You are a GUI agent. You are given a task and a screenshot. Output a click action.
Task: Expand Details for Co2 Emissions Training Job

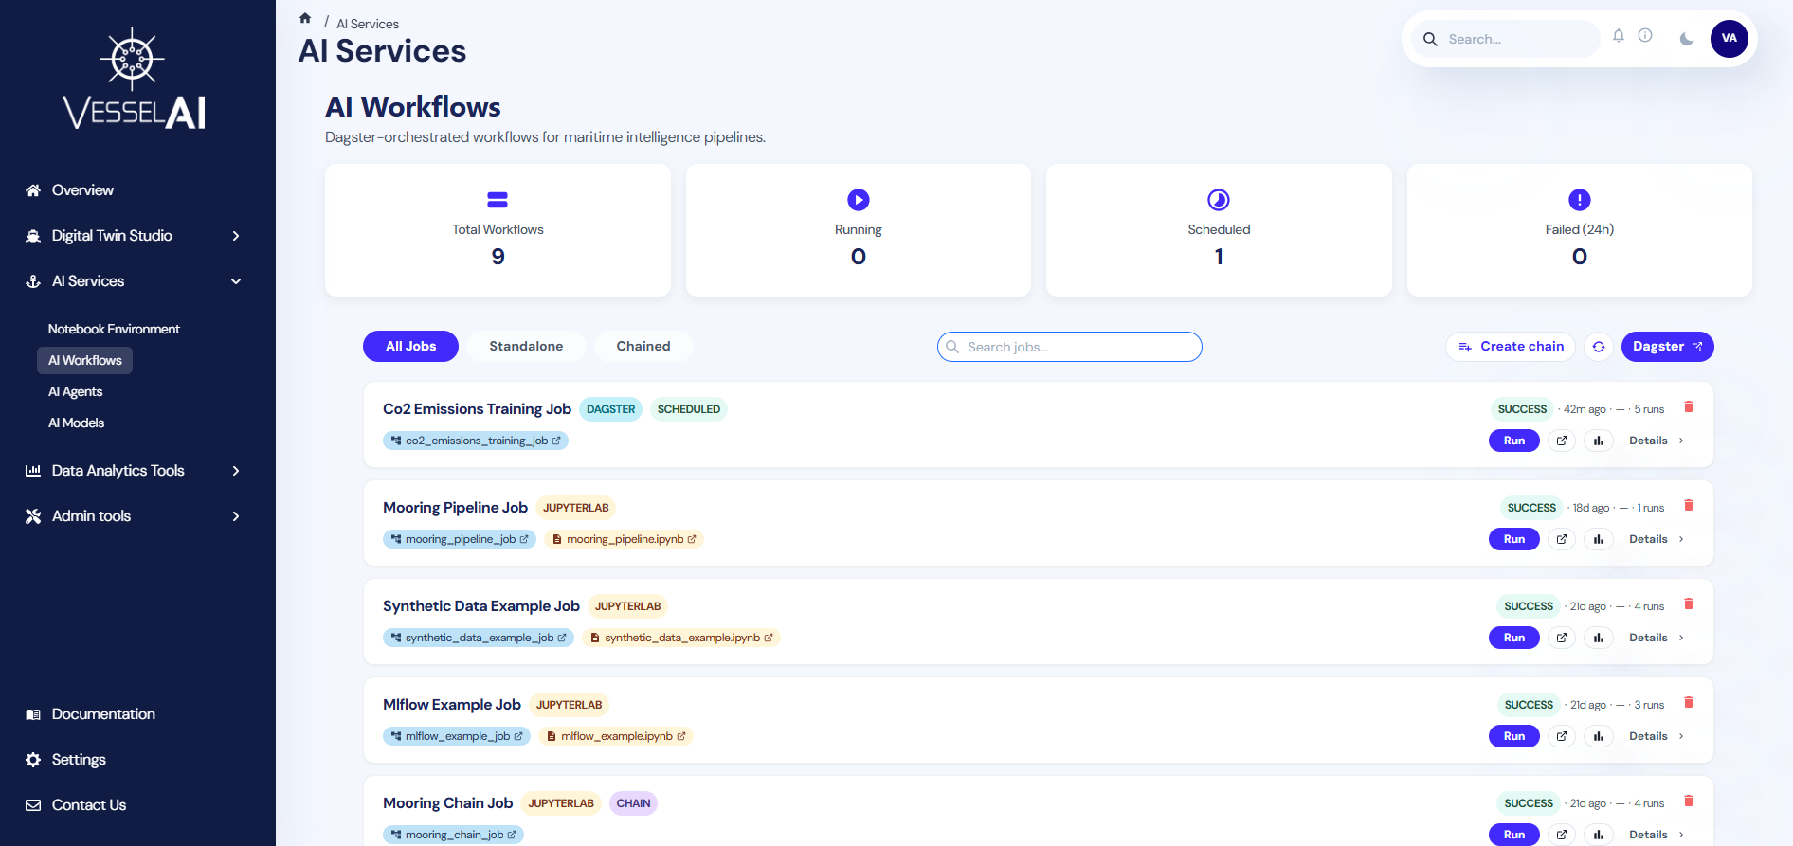point(1657,441)
